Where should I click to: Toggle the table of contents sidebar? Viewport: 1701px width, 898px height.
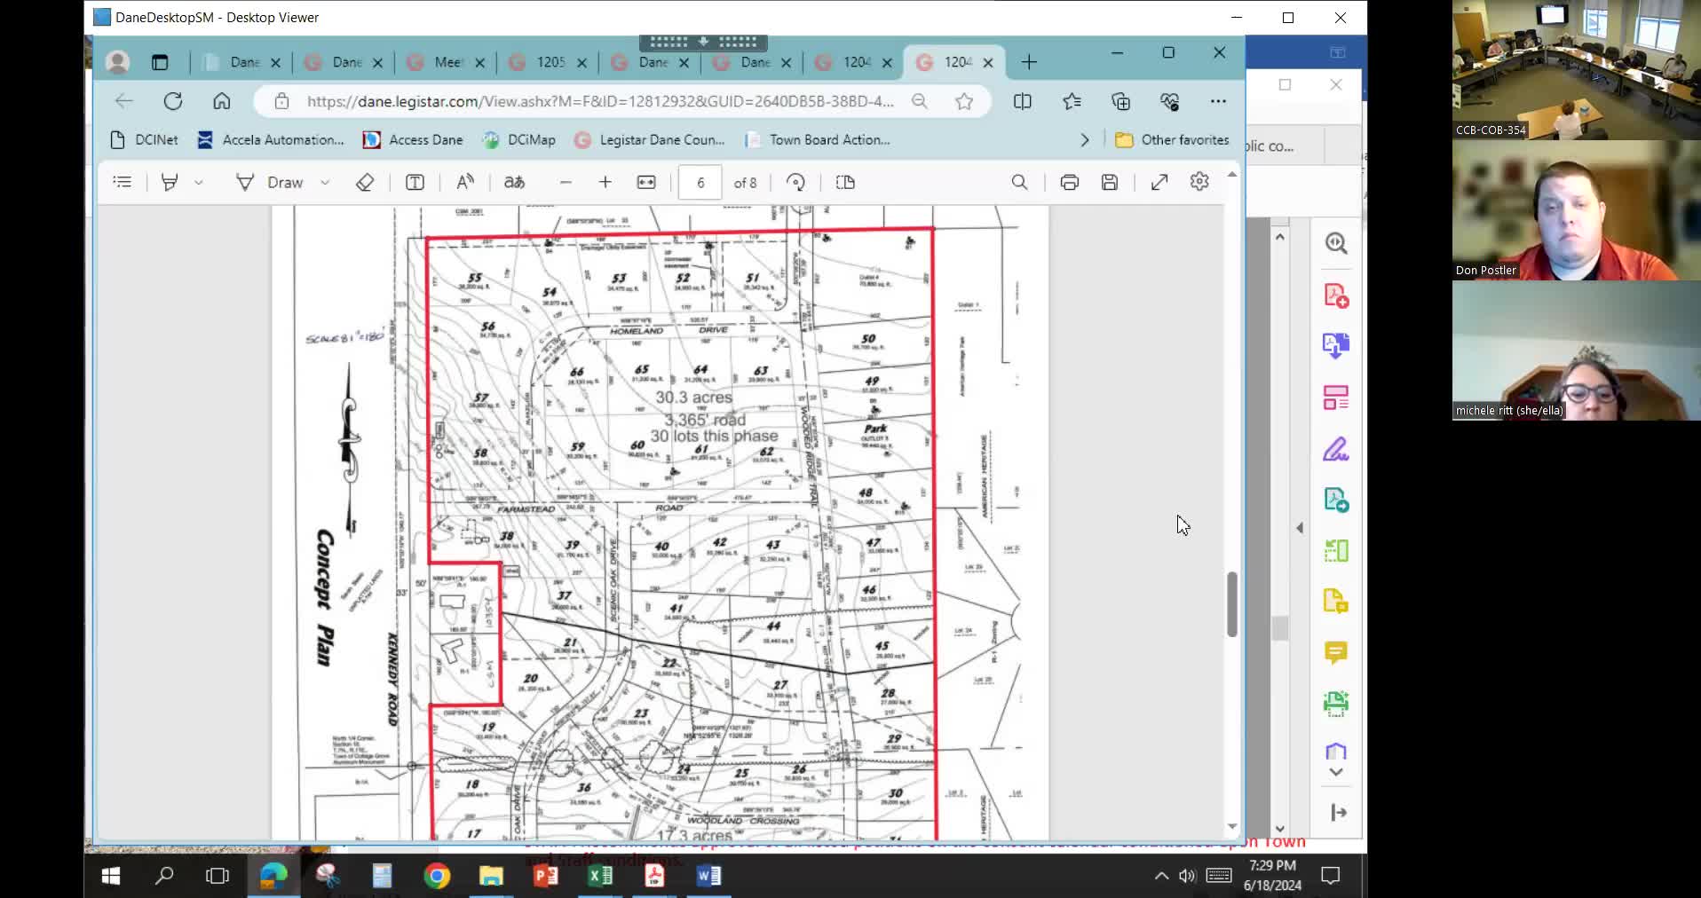click(123, 182)
